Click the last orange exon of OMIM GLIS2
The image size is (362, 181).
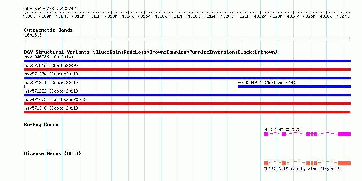click(x=345, y=163)
